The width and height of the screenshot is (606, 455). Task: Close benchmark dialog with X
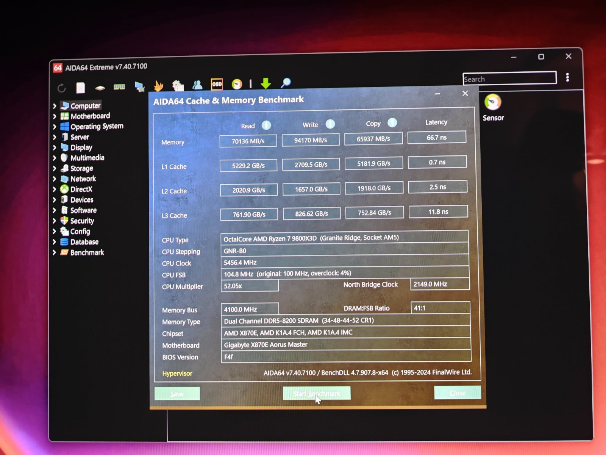pyautogui.click(x=465, y=93)
